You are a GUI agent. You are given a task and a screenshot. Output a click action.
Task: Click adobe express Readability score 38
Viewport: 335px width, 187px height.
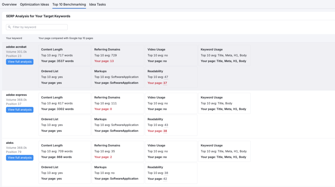point(165,131)
